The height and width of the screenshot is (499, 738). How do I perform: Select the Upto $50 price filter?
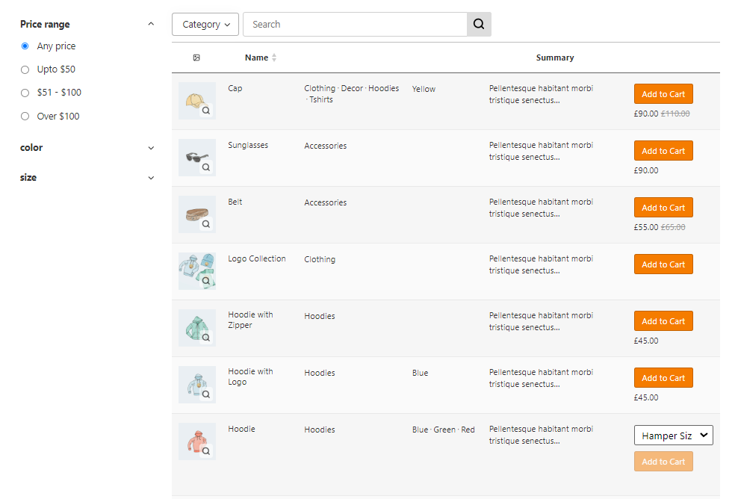coord(25,69)
